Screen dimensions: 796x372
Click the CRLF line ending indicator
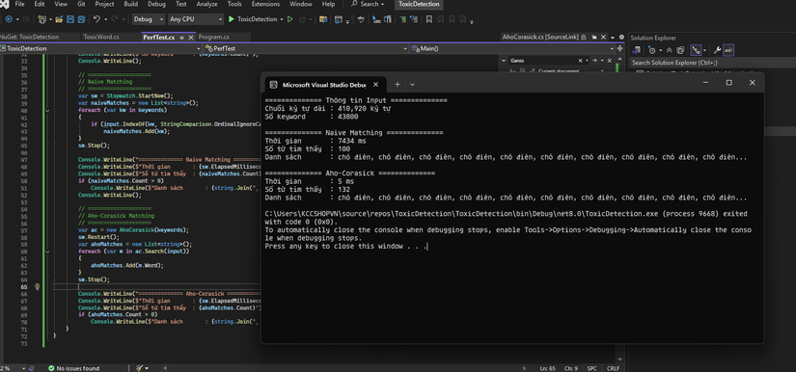(x=613, y=368)
